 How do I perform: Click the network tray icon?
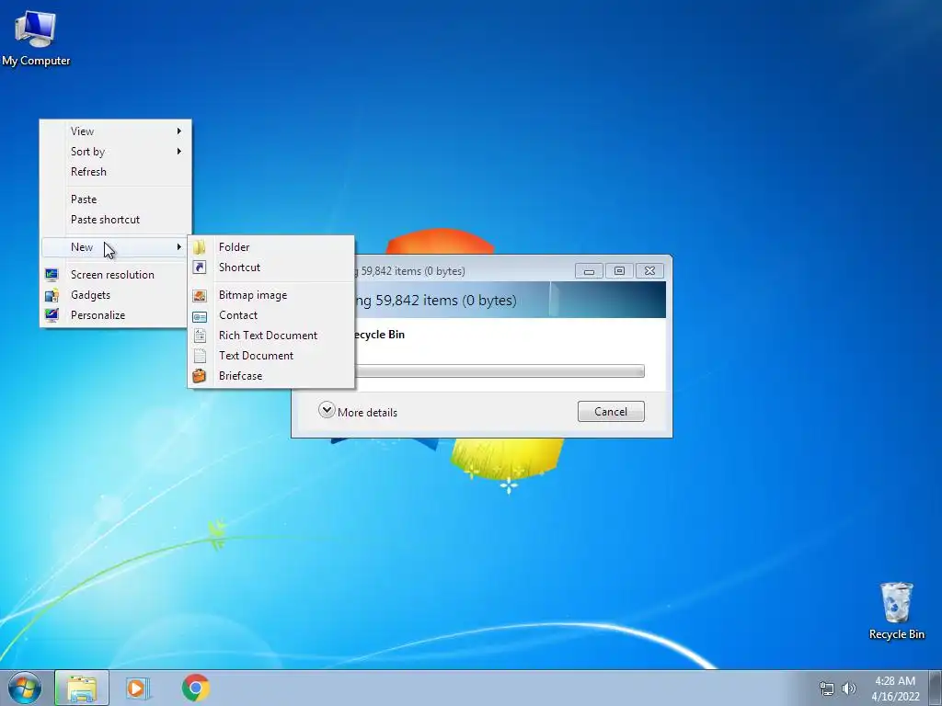click(827, 689)
